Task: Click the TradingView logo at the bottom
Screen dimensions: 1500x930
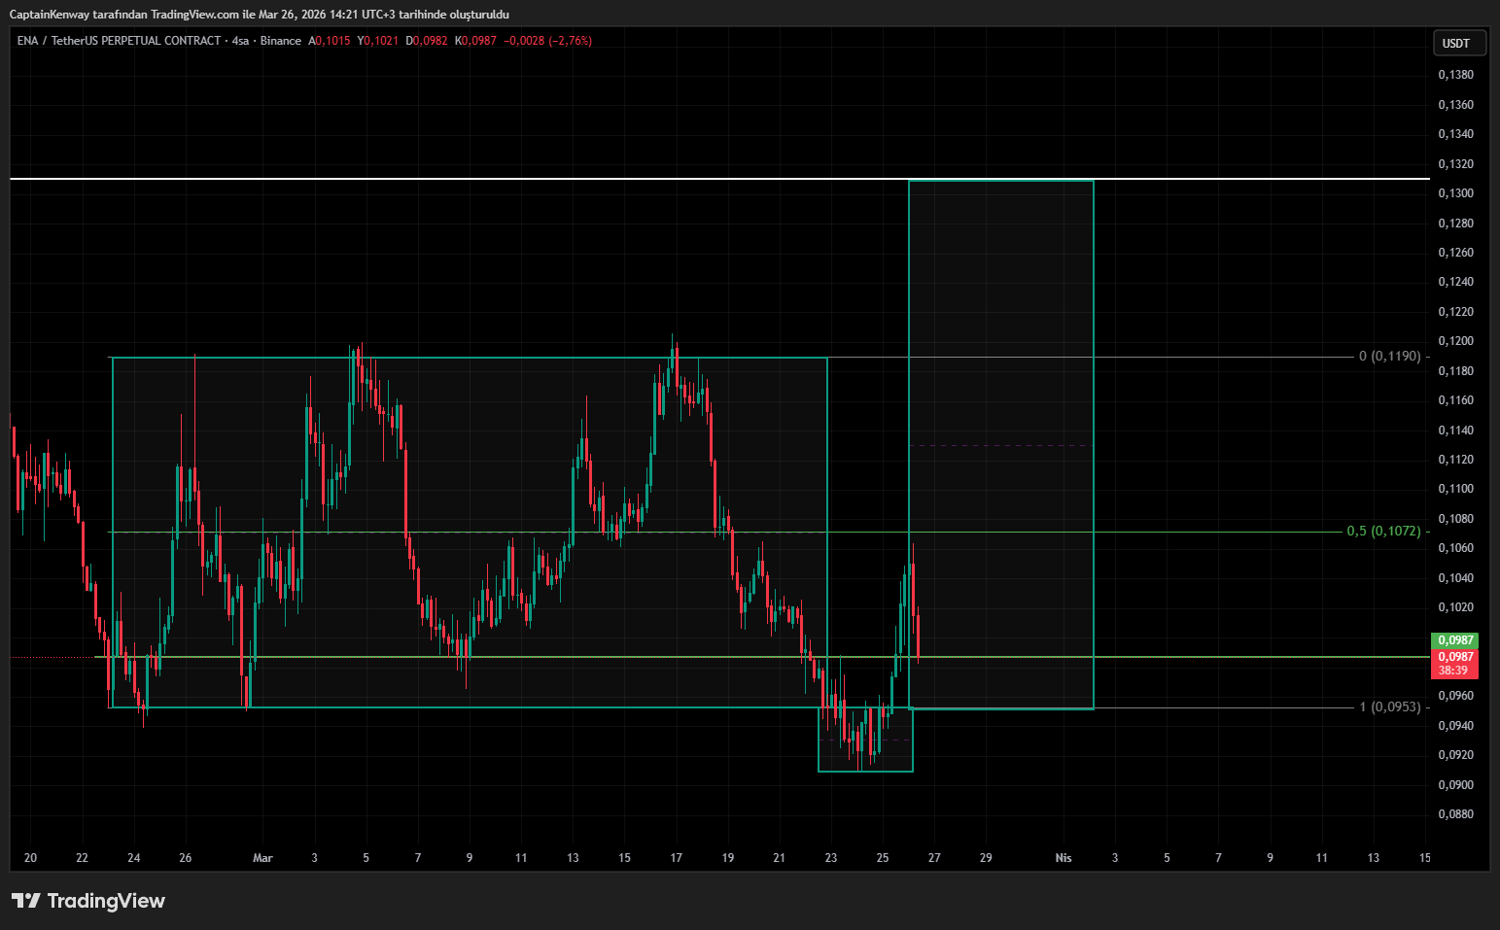Action: pos(88,901)
